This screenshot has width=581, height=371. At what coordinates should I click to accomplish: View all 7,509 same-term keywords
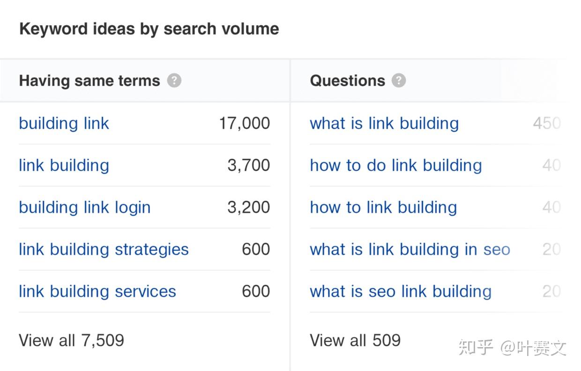click(71, 340)
